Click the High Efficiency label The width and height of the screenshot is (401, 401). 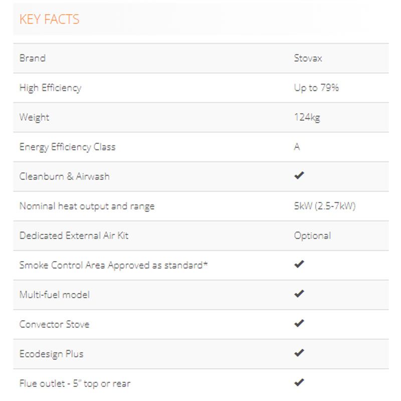(x=50, y=88)
